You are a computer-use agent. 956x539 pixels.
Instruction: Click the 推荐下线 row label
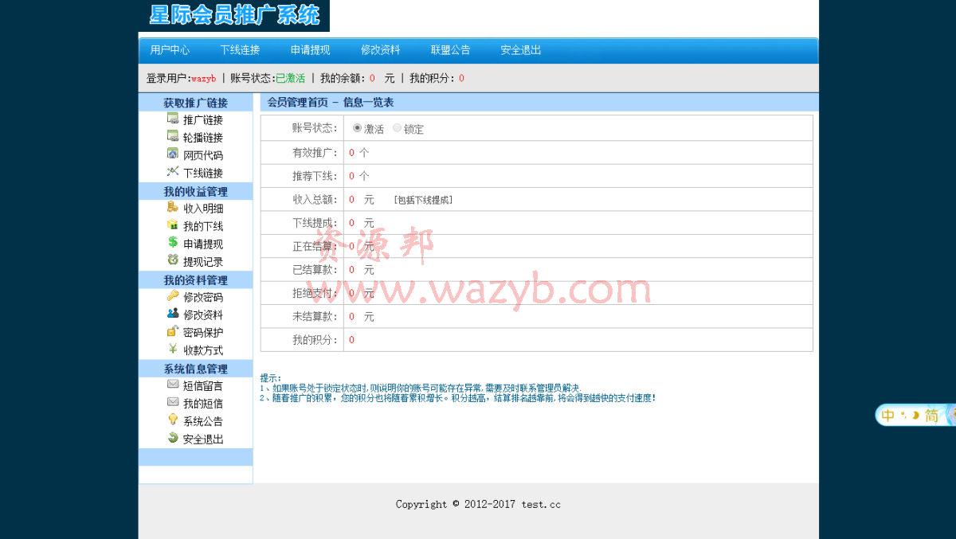[x=314, y=175]
